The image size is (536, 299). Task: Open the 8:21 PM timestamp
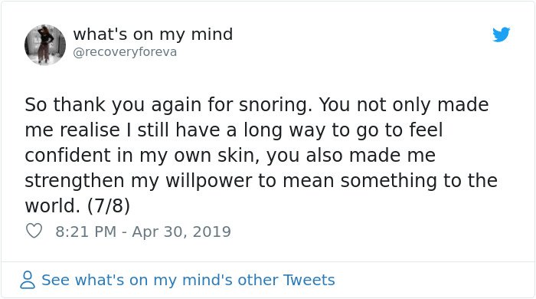[86, 232]
